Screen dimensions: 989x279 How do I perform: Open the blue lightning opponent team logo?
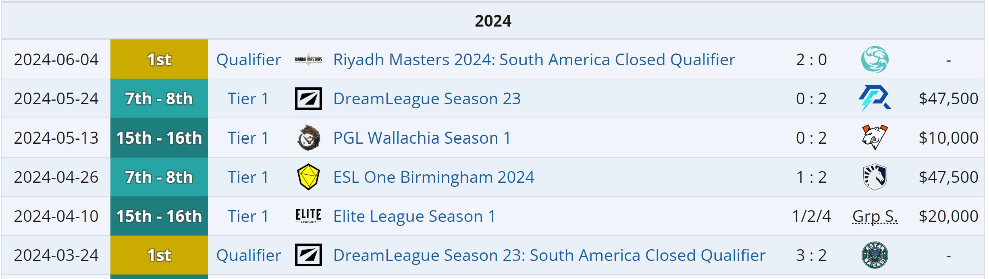coord(875,99)
